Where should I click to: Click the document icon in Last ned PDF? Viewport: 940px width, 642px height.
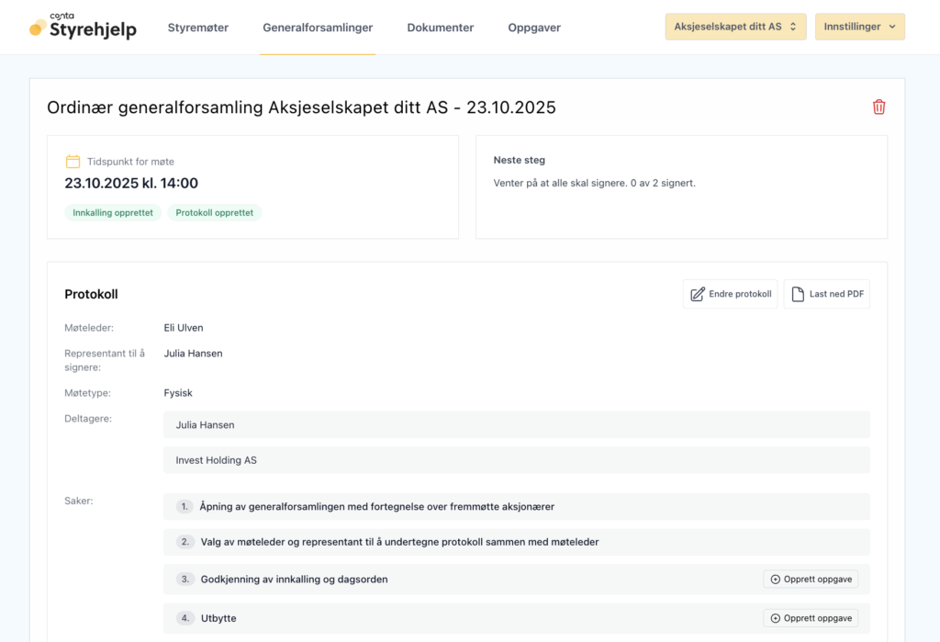[798, 294]
